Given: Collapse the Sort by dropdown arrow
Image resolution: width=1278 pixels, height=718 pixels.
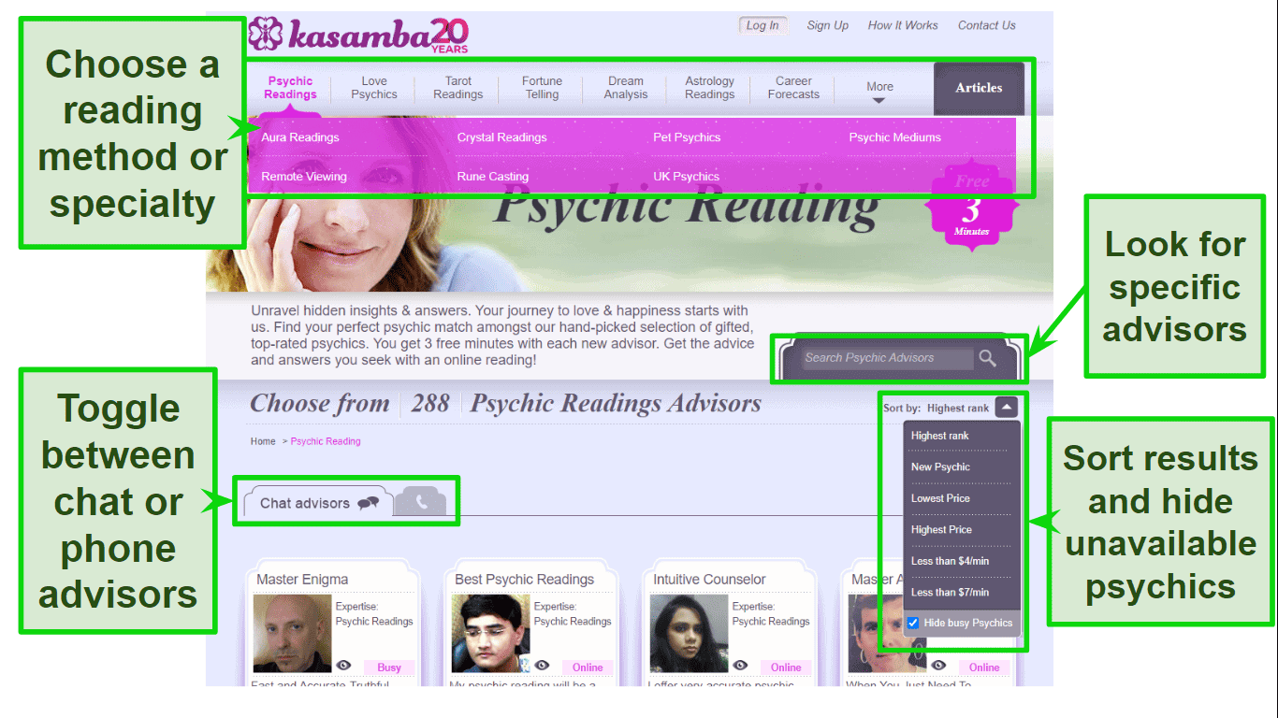Looking at the screenshot, I should point(1005,408).
